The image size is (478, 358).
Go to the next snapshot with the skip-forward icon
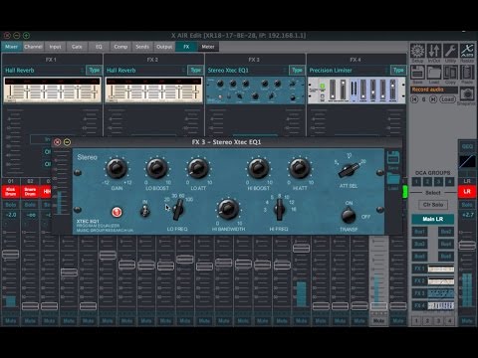click(x=433, y=99)
